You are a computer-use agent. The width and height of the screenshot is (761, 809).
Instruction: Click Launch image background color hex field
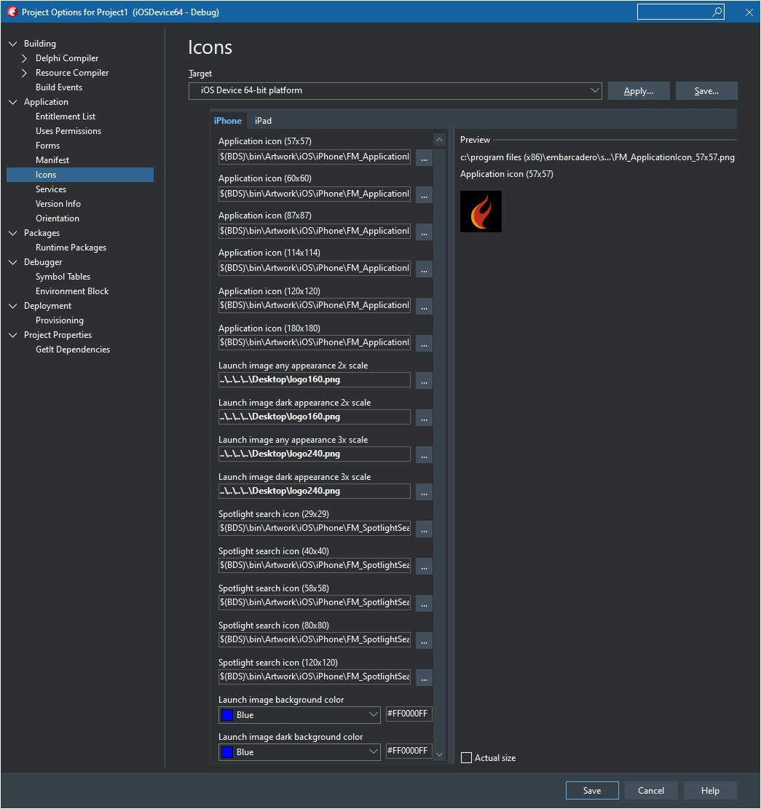pyautogui.click(x=409, y=714)
